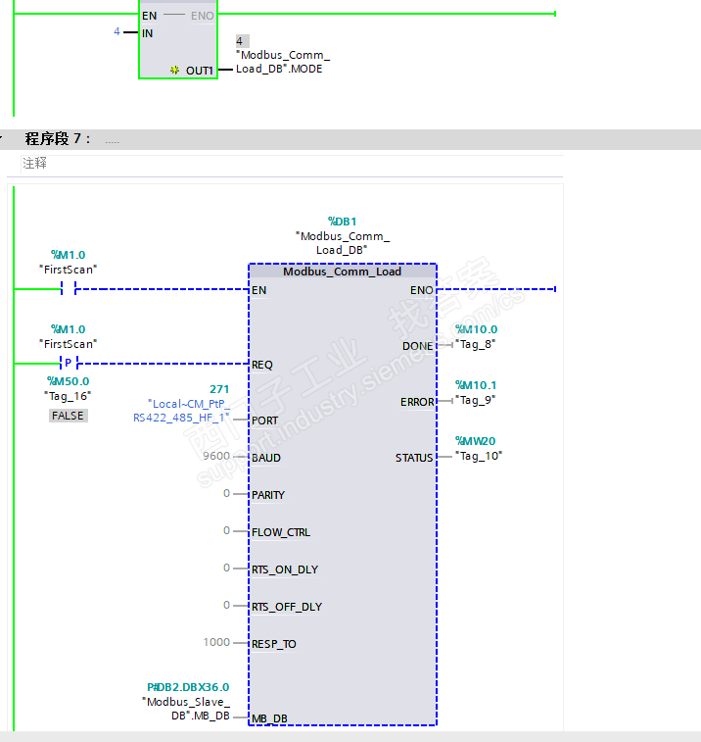Click the 注释 comment field
Viewport: 701px width, 742px height.
292,164
